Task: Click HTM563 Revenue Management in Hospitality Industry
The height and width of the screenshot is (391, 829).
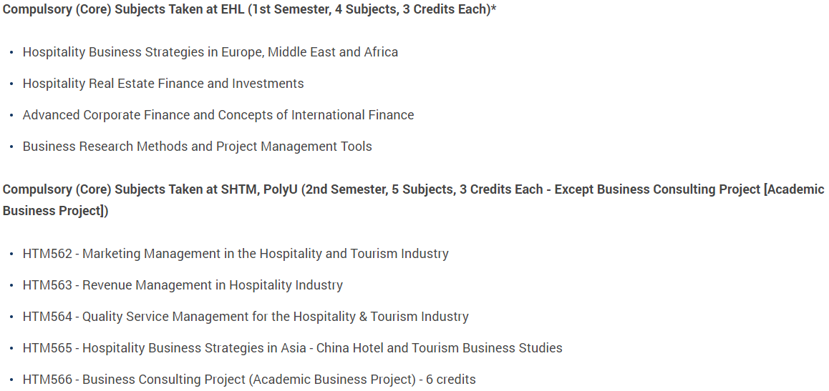Action: [x=183, y=285]
